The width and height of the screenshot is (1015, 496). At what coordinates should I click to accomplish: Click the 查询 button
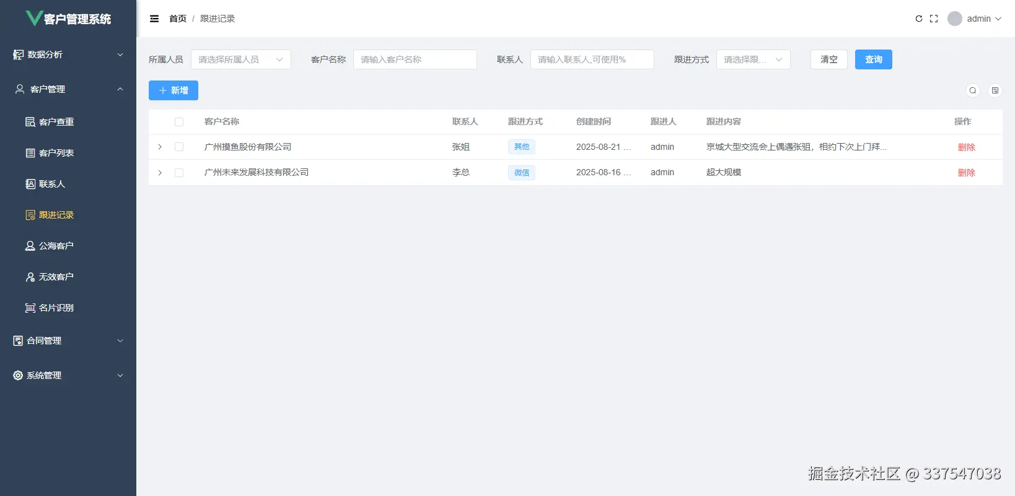[x=874, y=59]
